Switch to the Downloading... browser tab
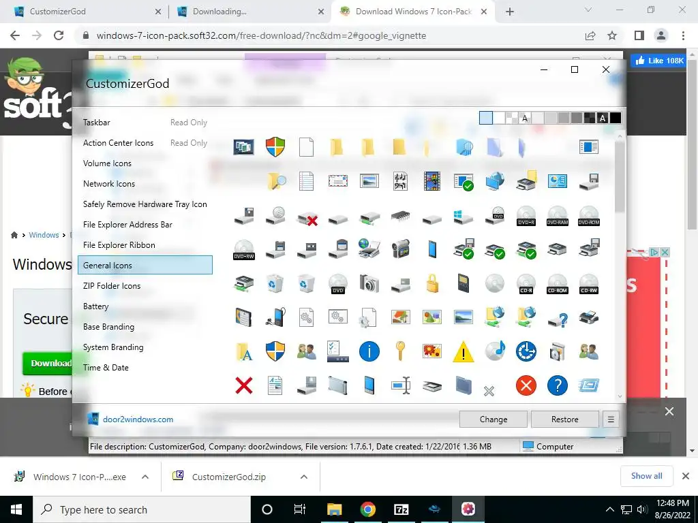This screenshot has height=523, width=698. tap(249, 12)
